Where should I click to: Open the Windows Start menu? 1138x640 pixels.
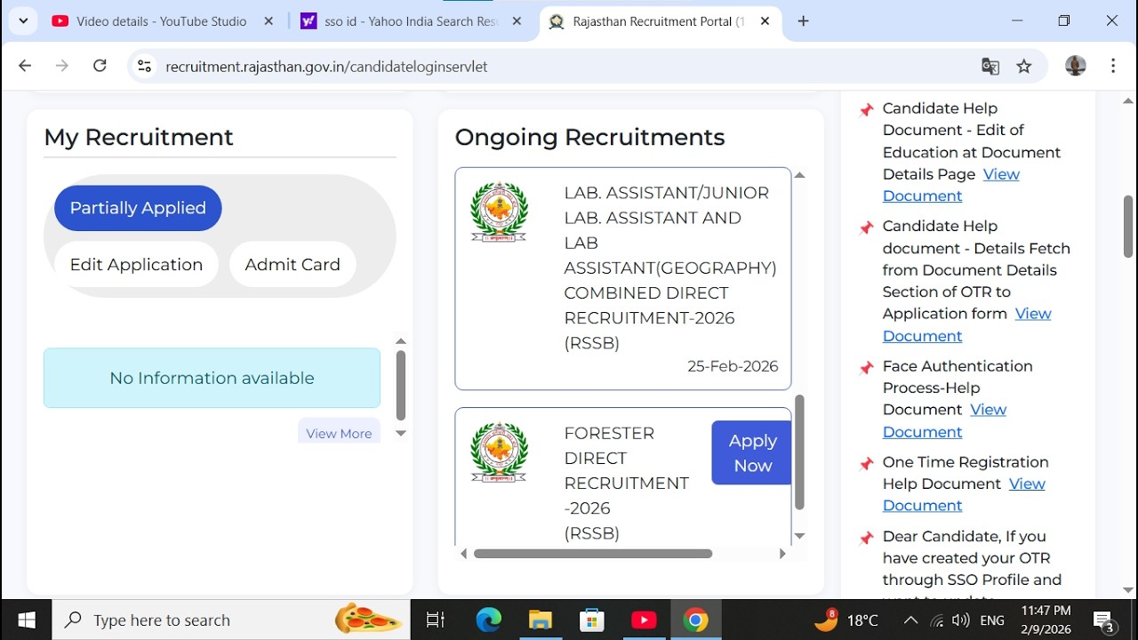pos(26,620)
